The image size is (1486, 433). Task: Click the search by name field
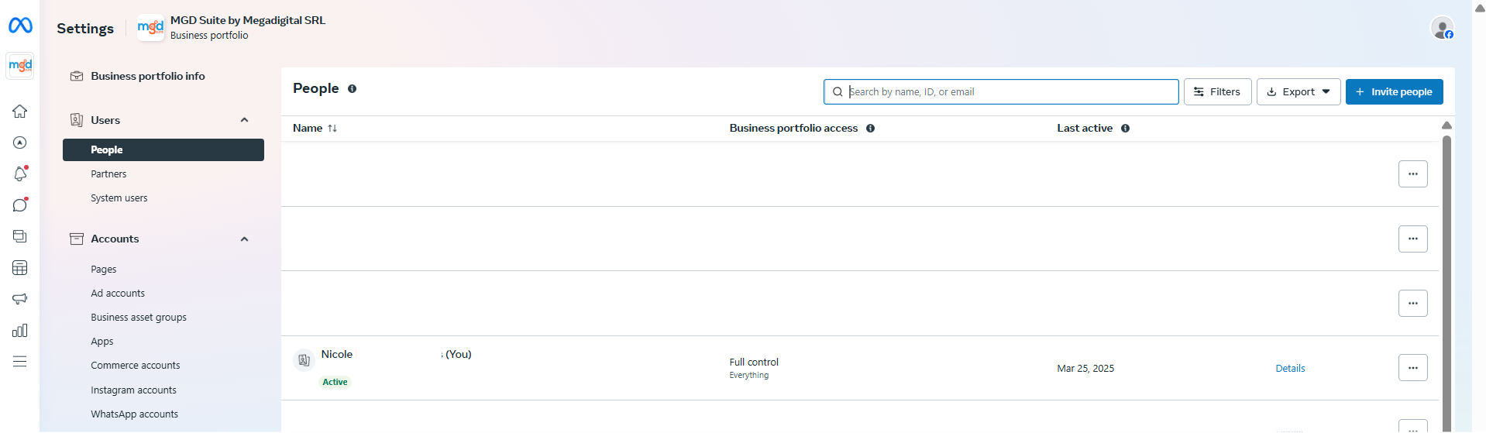click(x=1007, y=92)
